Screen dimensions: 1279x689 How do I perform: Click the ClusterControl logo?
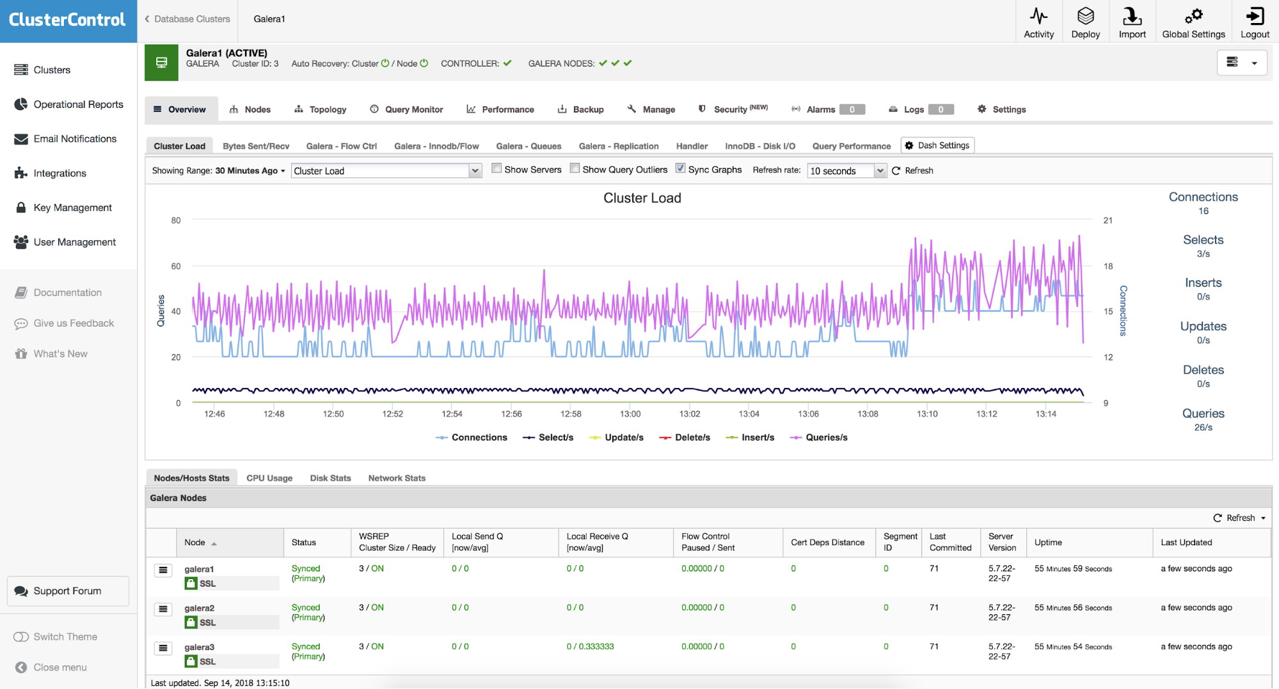[67, 20]
